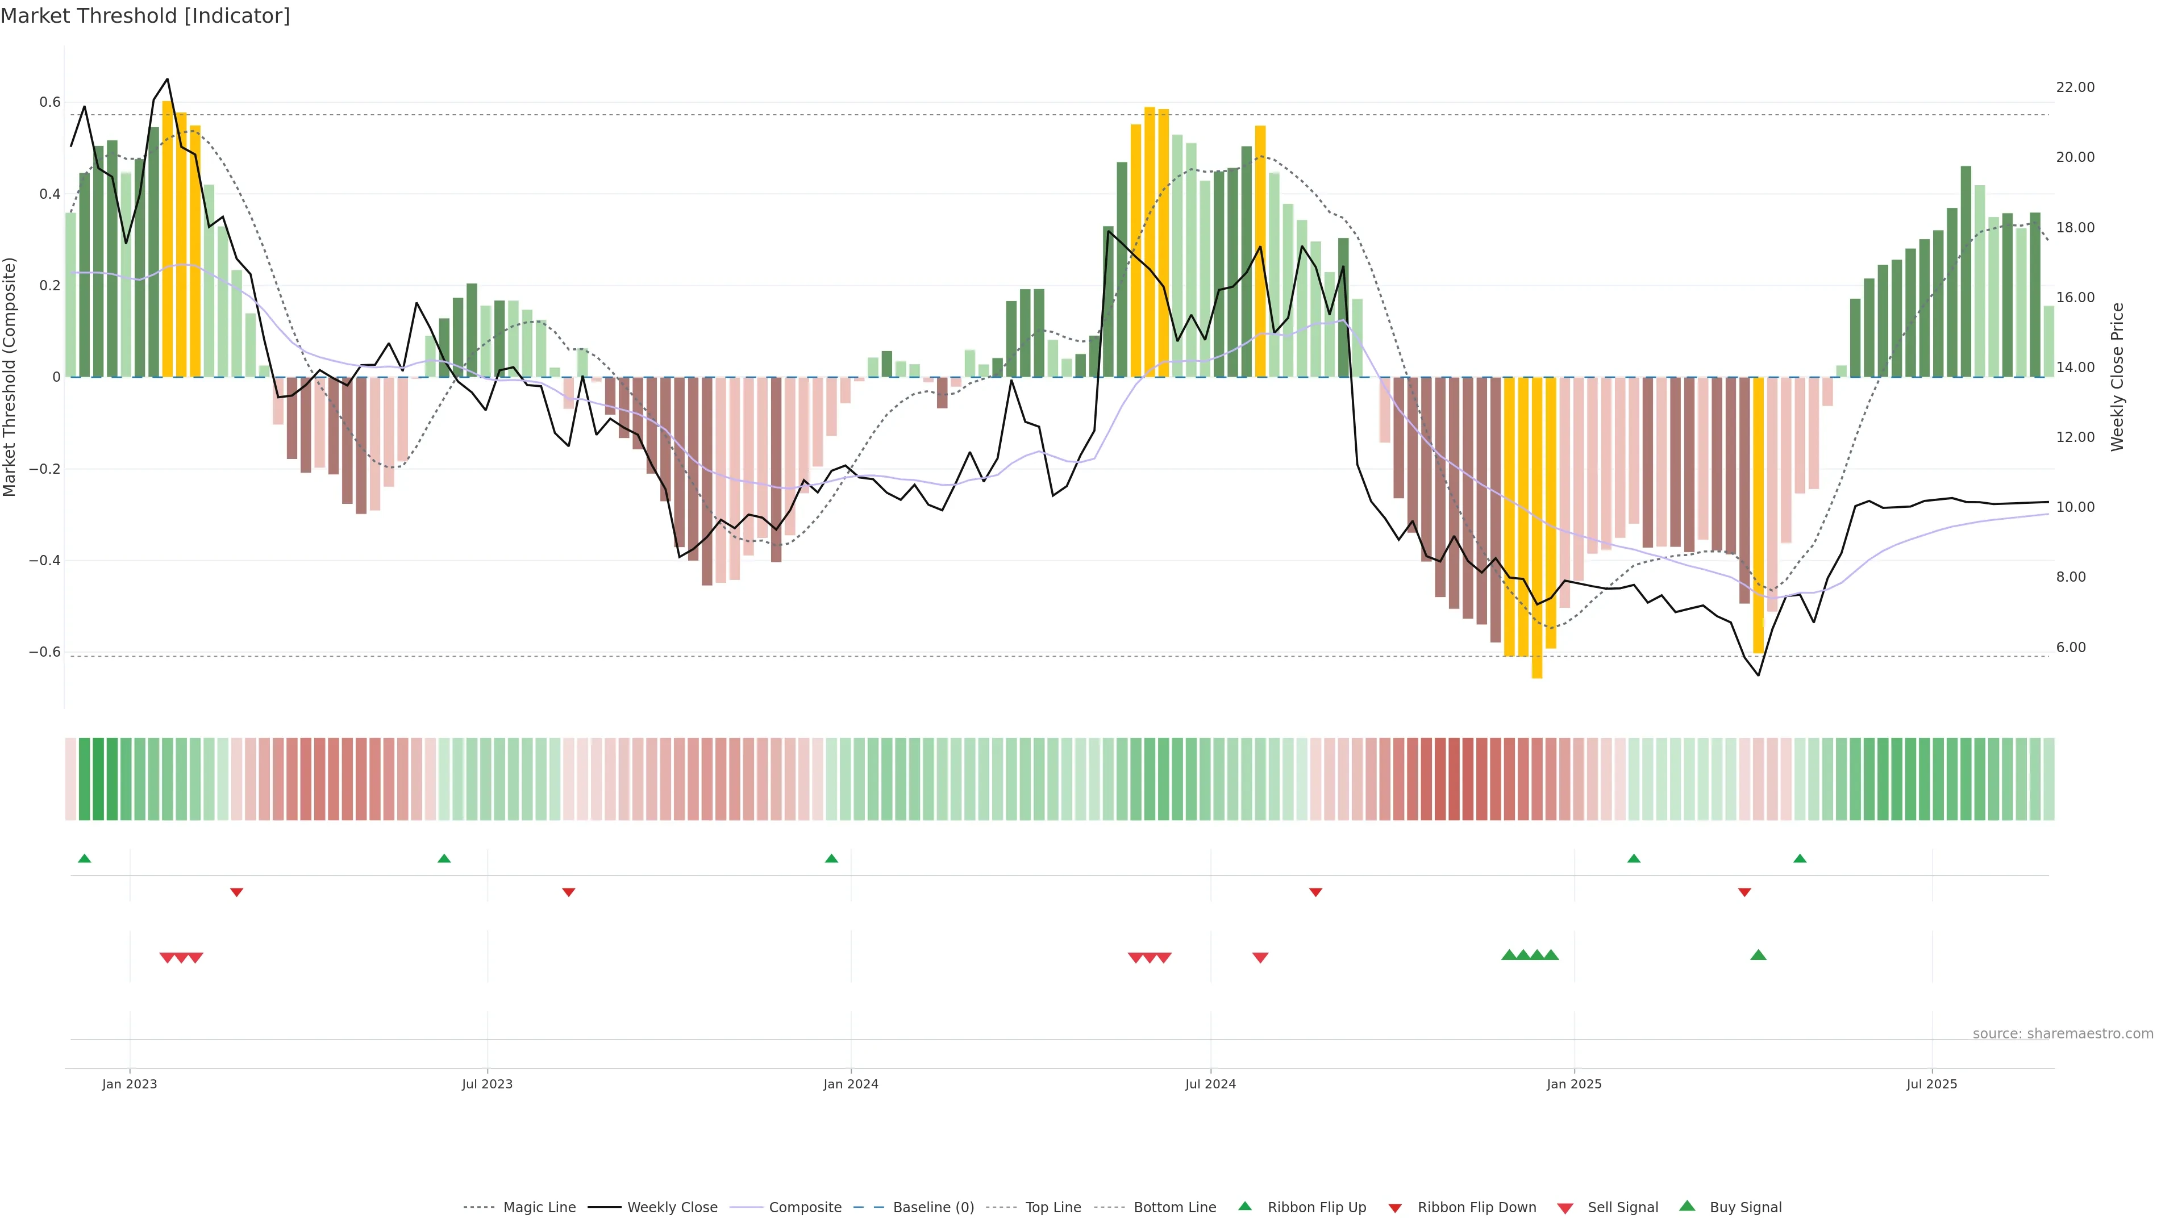Toggle Composite line in the legend
This screenshot has height=1227, width=2182.
click(x=805, y=1208)
